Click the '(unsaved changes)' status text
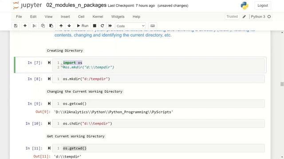Image resolution: width=284 pixels, height=159 pixels. 173,6
